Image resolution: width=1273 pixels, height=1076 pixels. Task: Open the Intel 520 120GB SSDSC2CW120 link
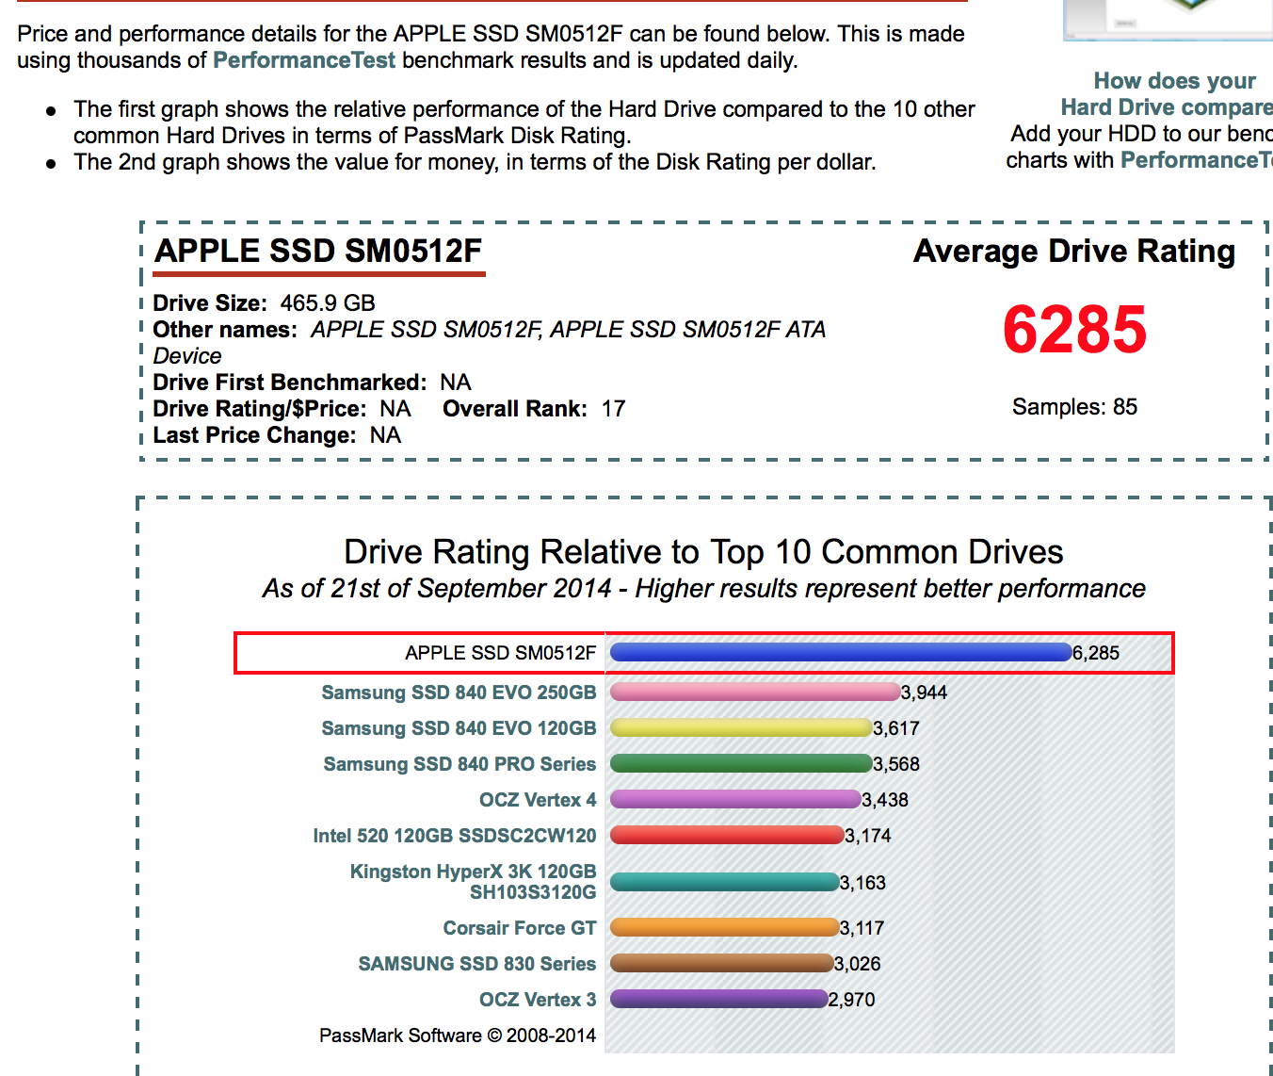454,836
